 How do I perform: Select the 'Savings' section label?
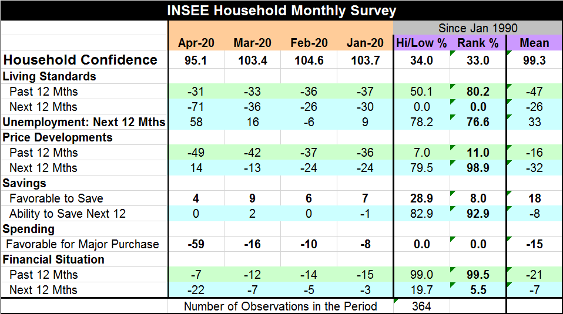tap(25, 184)
